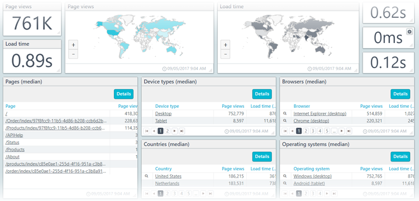Go to last page in Browsers pager
The image size is (419, 201).
(349, 131)
